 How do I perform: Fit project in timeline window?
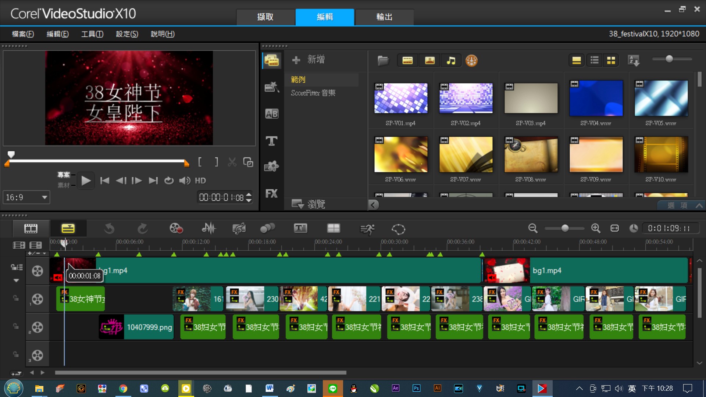[614, 228]
